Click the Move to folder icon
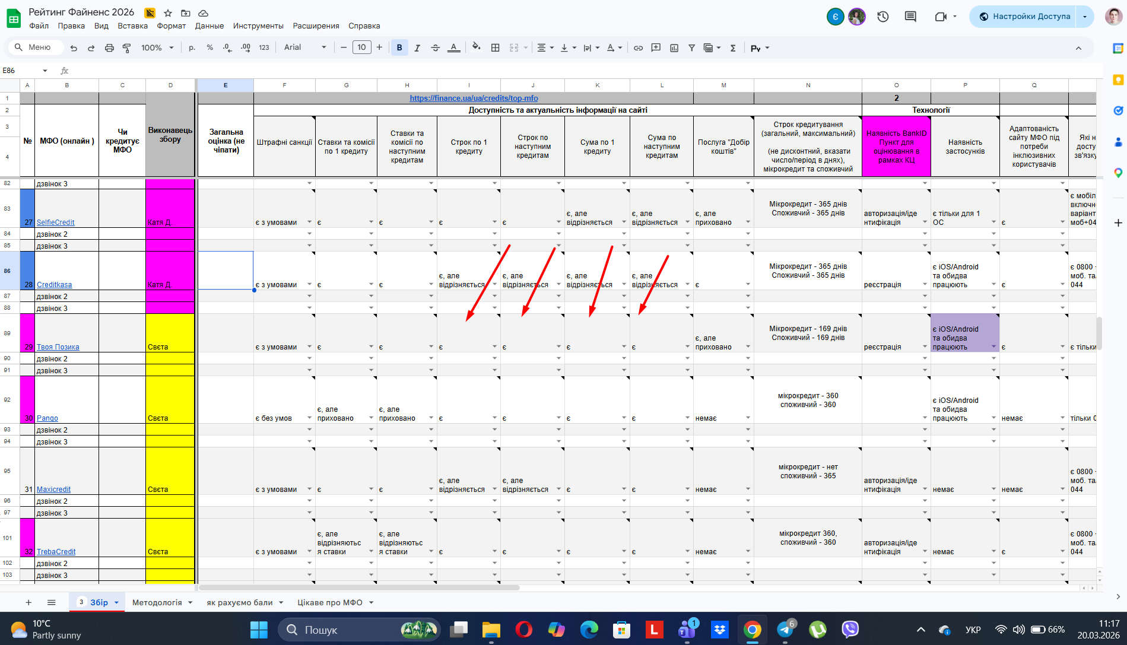The image size is (1127, 645). [186, 12]
